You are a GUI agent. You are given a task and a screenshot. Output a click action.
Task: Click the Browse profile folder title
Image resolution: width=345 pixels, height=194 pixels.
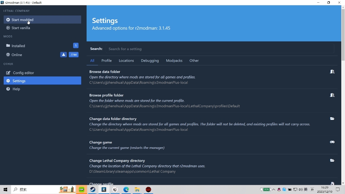[106, 95]
